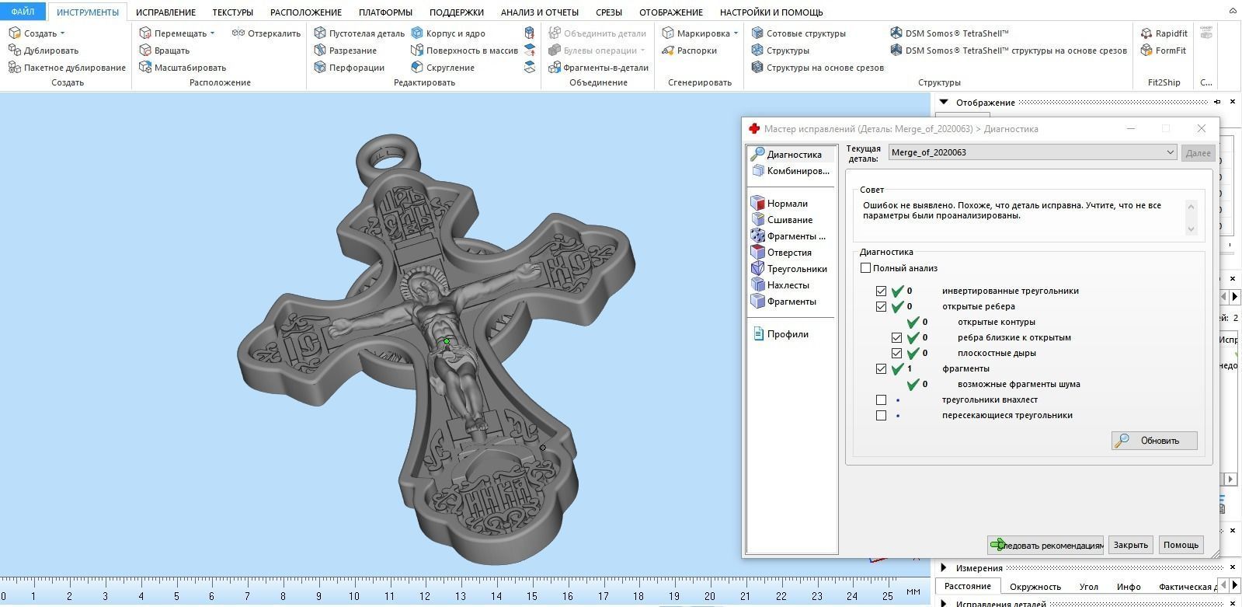This screenshot has height=607, width=1242.
Task: Select the Масштабировать tool
Action: tap(183, 68)
